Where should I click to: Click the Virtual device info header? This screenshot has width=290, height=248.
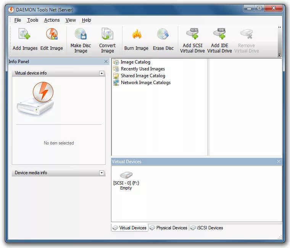(59, 73)
